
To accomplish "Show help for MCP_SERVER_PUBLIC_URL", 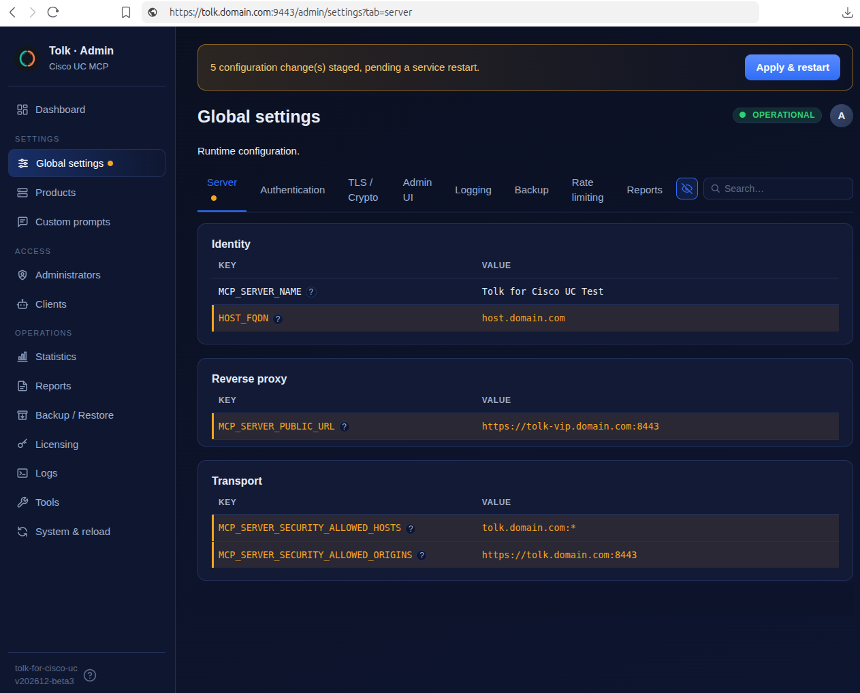I will (345, 427).
